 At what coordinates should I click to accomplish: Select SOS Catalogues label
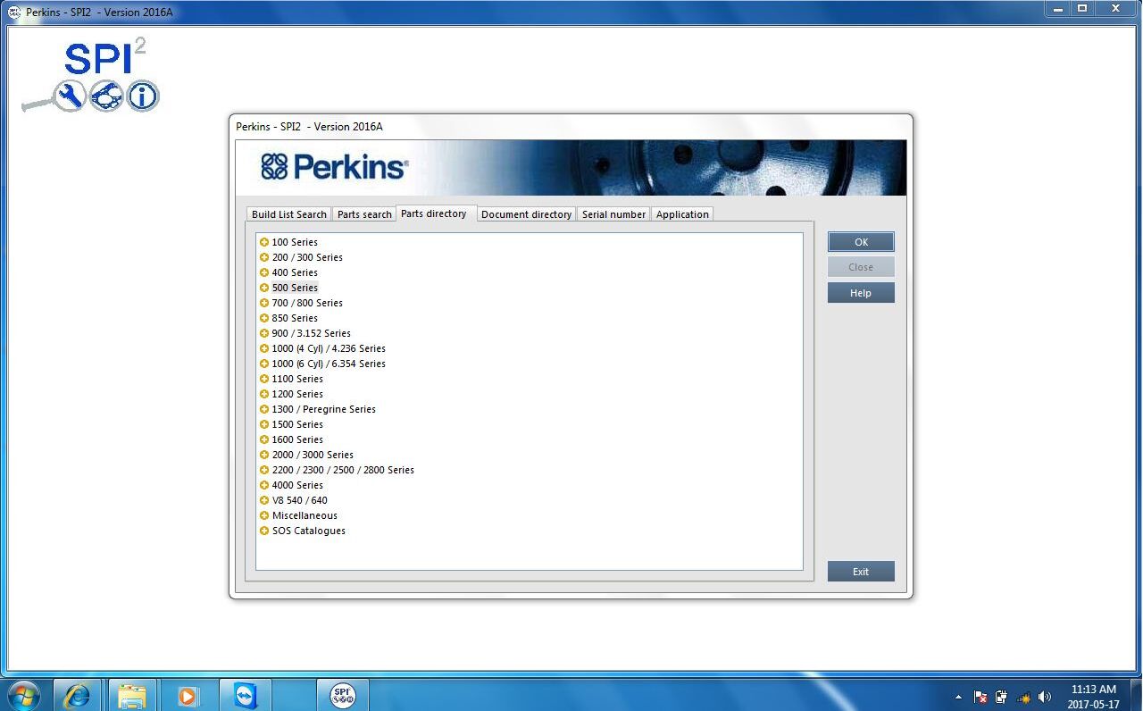308,531
